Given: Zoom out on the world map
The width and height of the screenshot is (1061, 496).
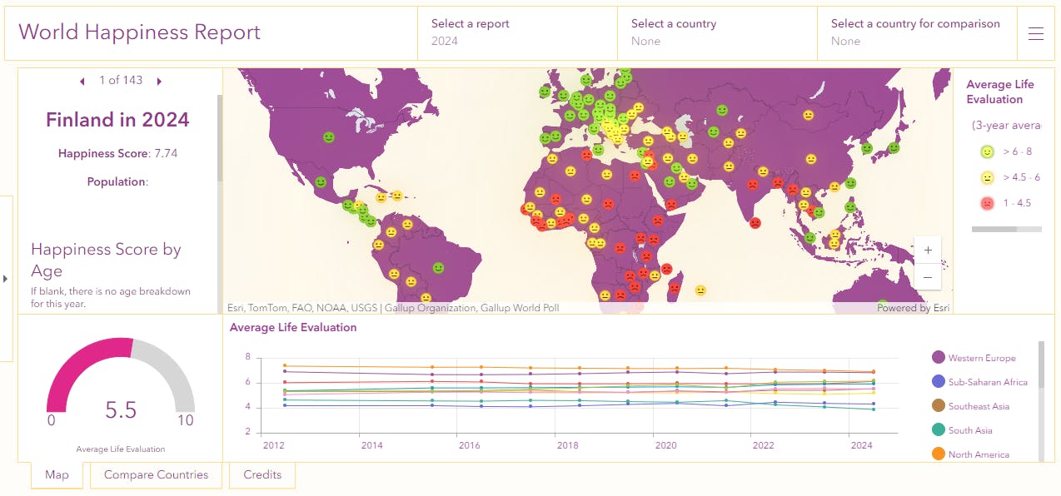Looking at the screenshot, I should point(928,276).
